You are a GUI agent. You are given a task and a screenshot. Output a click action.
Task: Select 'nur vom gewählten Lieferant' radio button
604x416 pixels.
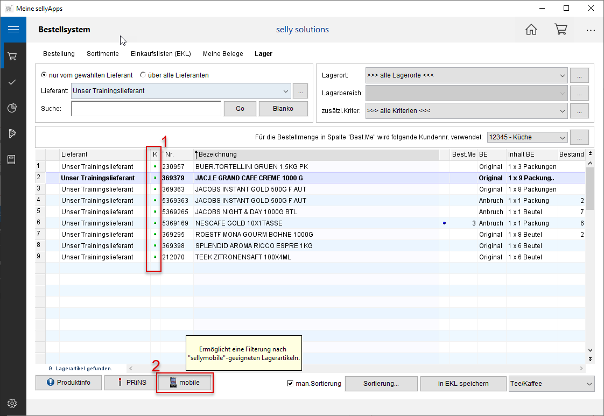(44, 75)
